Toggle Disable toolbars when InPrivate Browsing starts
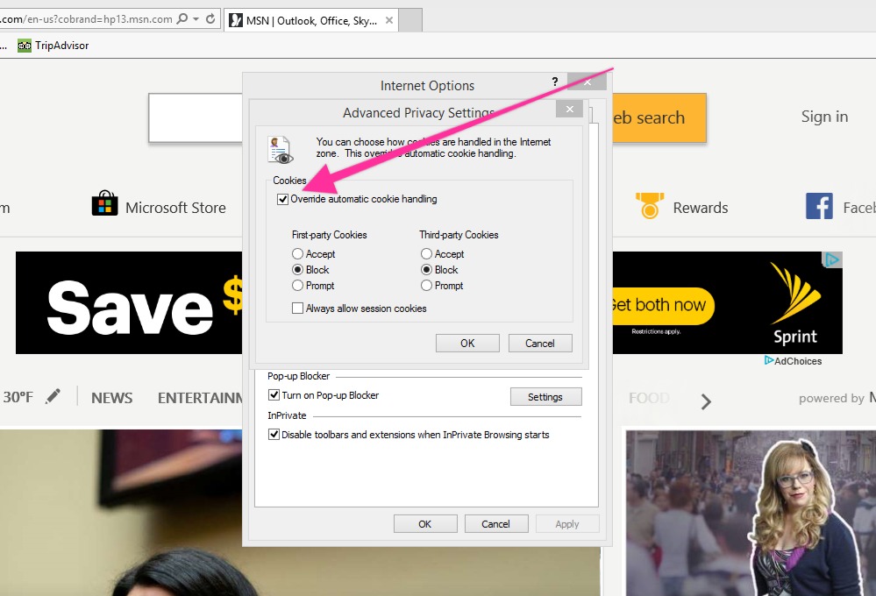Screen dimensions: 876x596 [274, 434]
